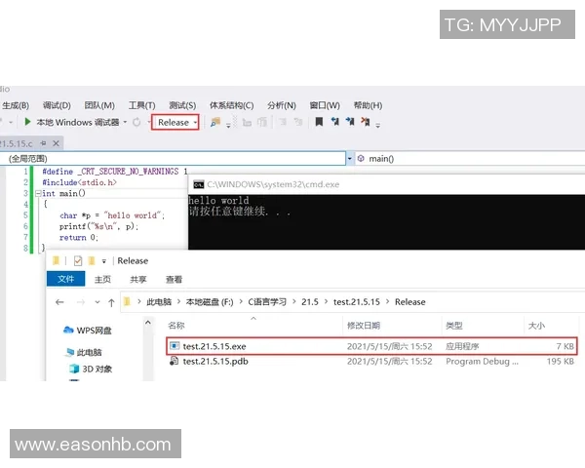Click the refresh/restart circular arrow icon

coord(136,122)
